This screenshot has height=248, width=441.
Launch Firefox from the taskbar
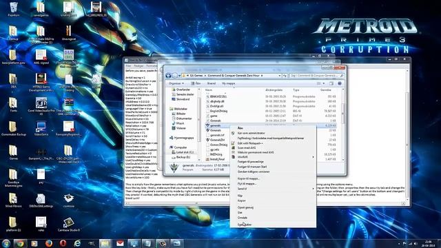(49, 243)
